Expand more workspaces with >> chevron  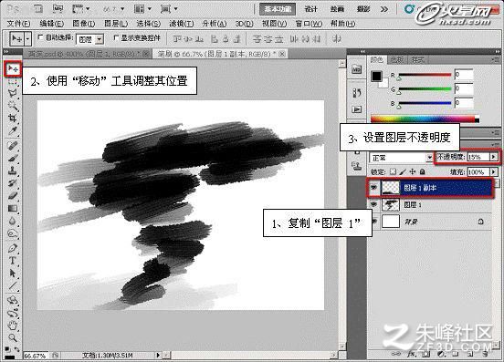click(x=384, y=9)
